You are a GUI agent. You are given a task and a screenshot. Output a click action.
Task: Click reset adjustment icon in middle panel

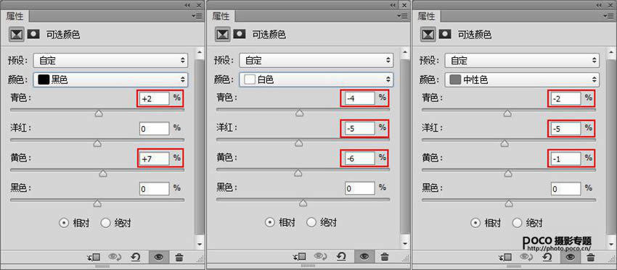tap(341, 257)
